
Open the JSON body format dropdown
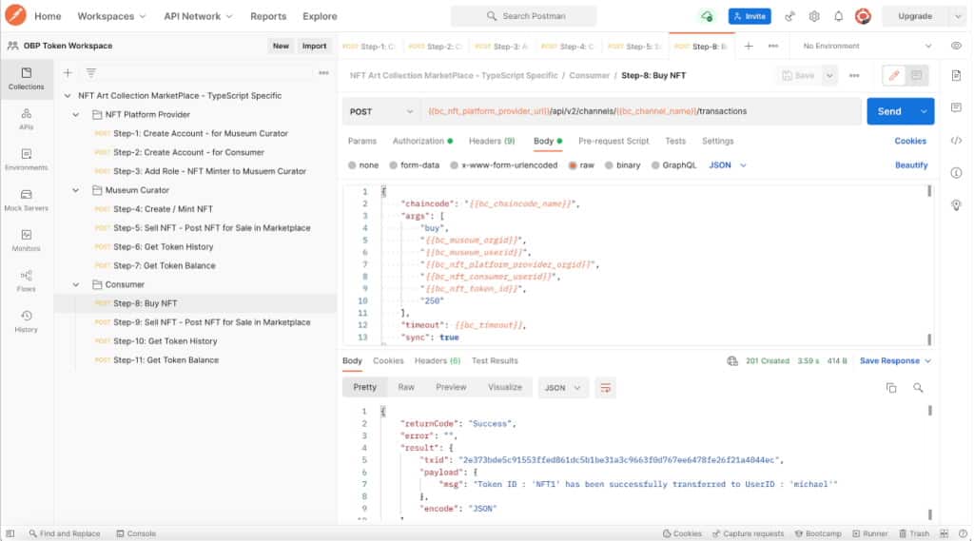(x=728, y=165)
